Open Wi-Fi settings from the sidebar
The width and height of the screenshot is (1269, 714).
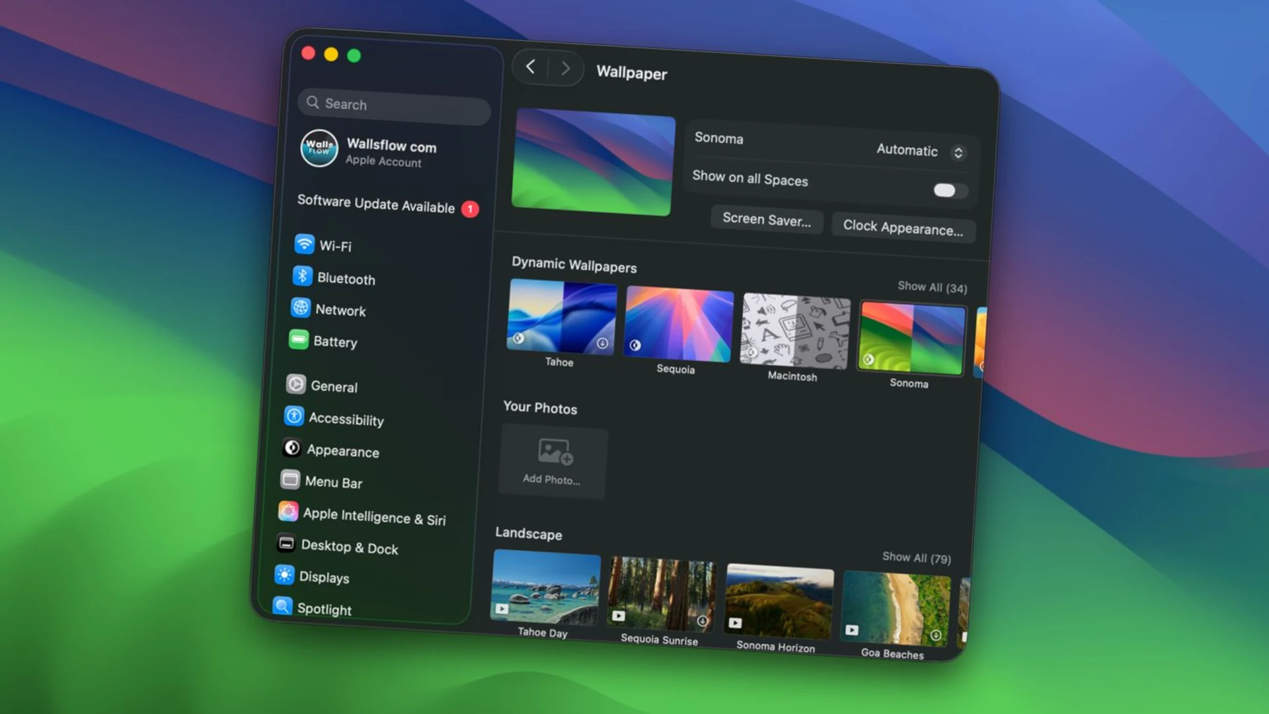coord(336,245)
